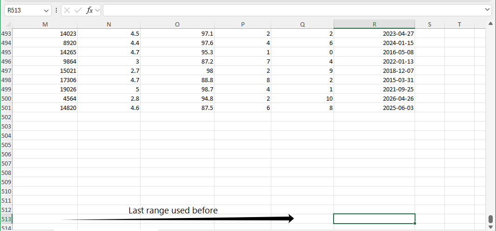The width and height of the screenshot is (496, 231).
Task: Click cell containing 14265
Action: (45, 52)
